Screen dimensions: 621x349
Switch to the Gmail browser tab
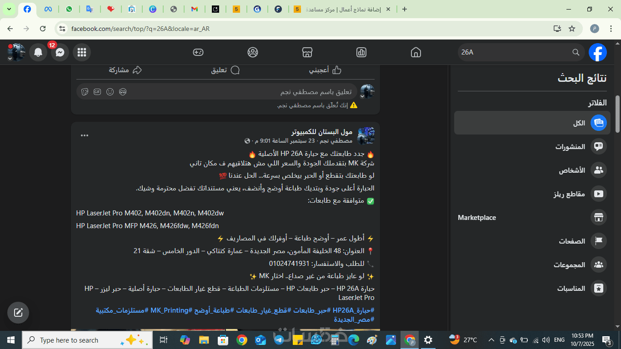195,9
